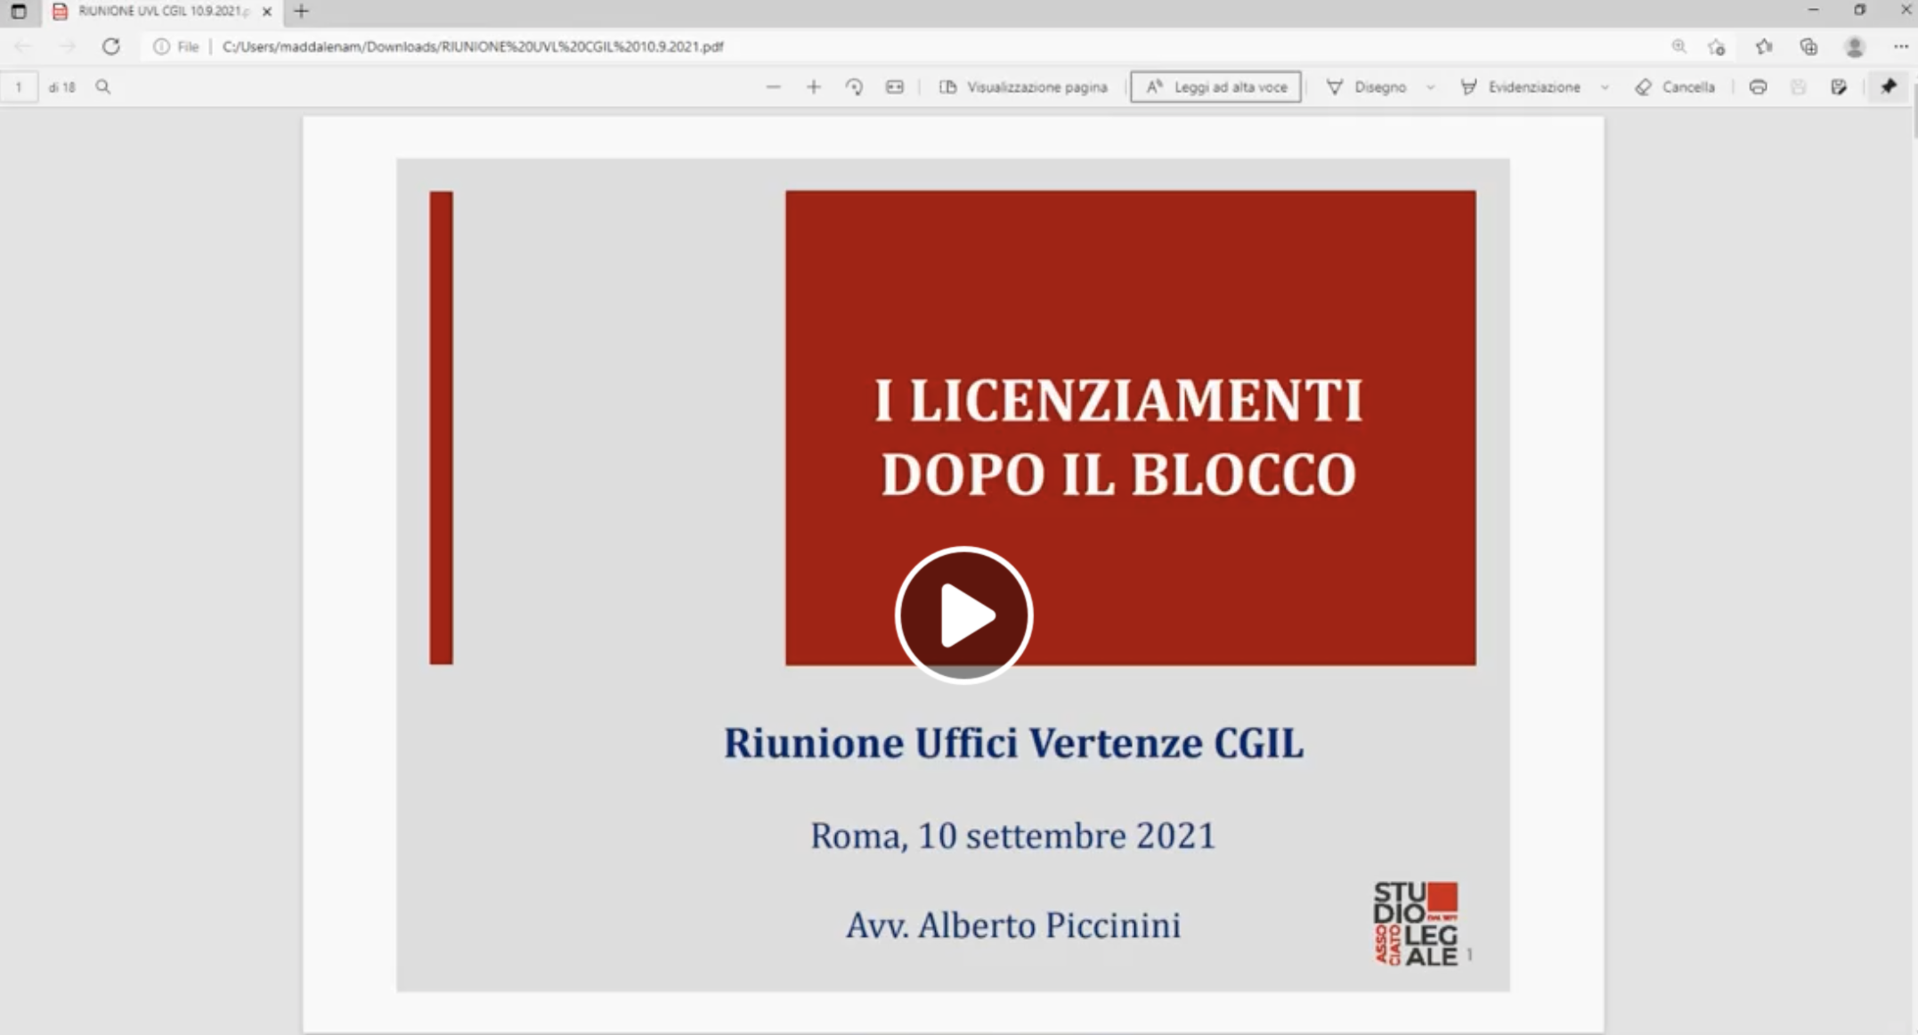The image size is (1918, 1035).
Task: Activate the Evidenziazione highlighter tool
Action: [1521, 87]
